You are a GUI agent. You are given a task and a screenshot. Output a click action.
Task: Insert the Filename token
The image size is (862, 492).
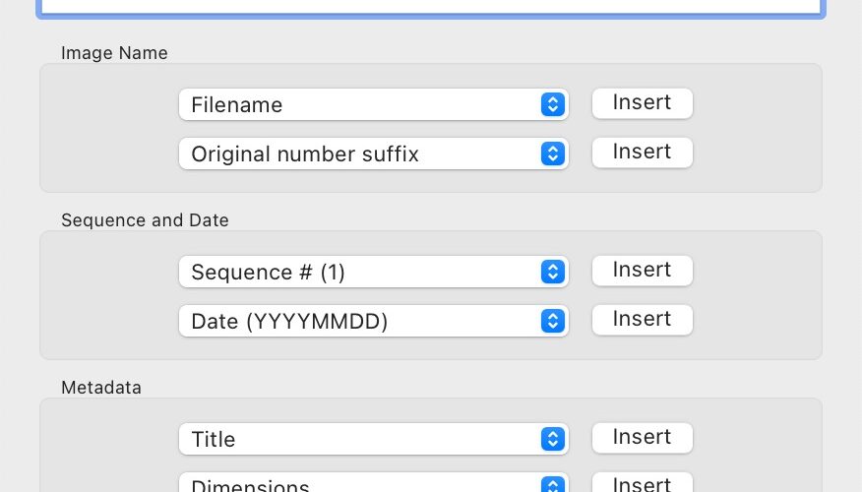pyautogui.click(x=643, y=102)
